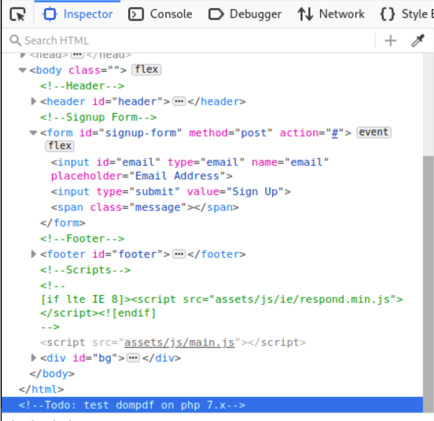Viewport: 434px width, 421px height.
Task: Select the submit input Sign Up row
Action: click(x=171, y=191)
